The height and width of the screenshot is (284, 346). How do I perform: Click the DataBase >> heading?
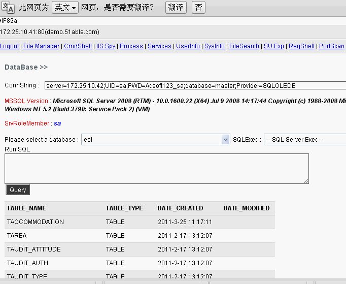click(x=26, y=67)
